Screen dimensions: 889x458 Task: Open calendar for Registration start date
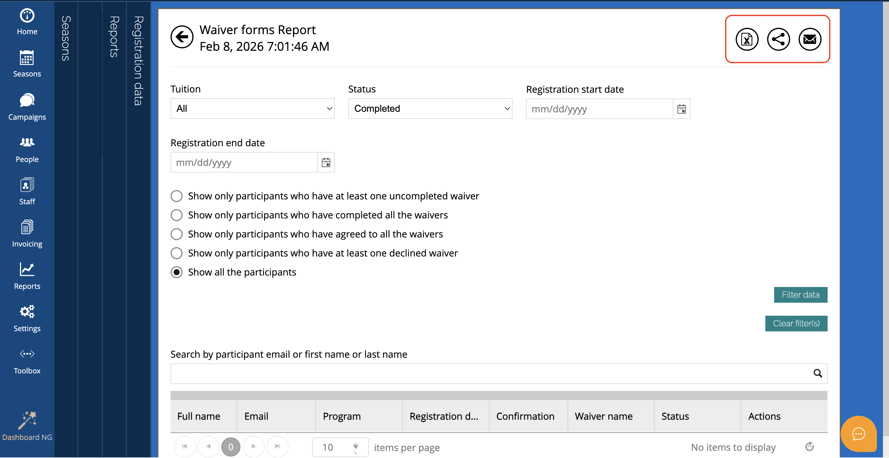click(x=681, y=109)
